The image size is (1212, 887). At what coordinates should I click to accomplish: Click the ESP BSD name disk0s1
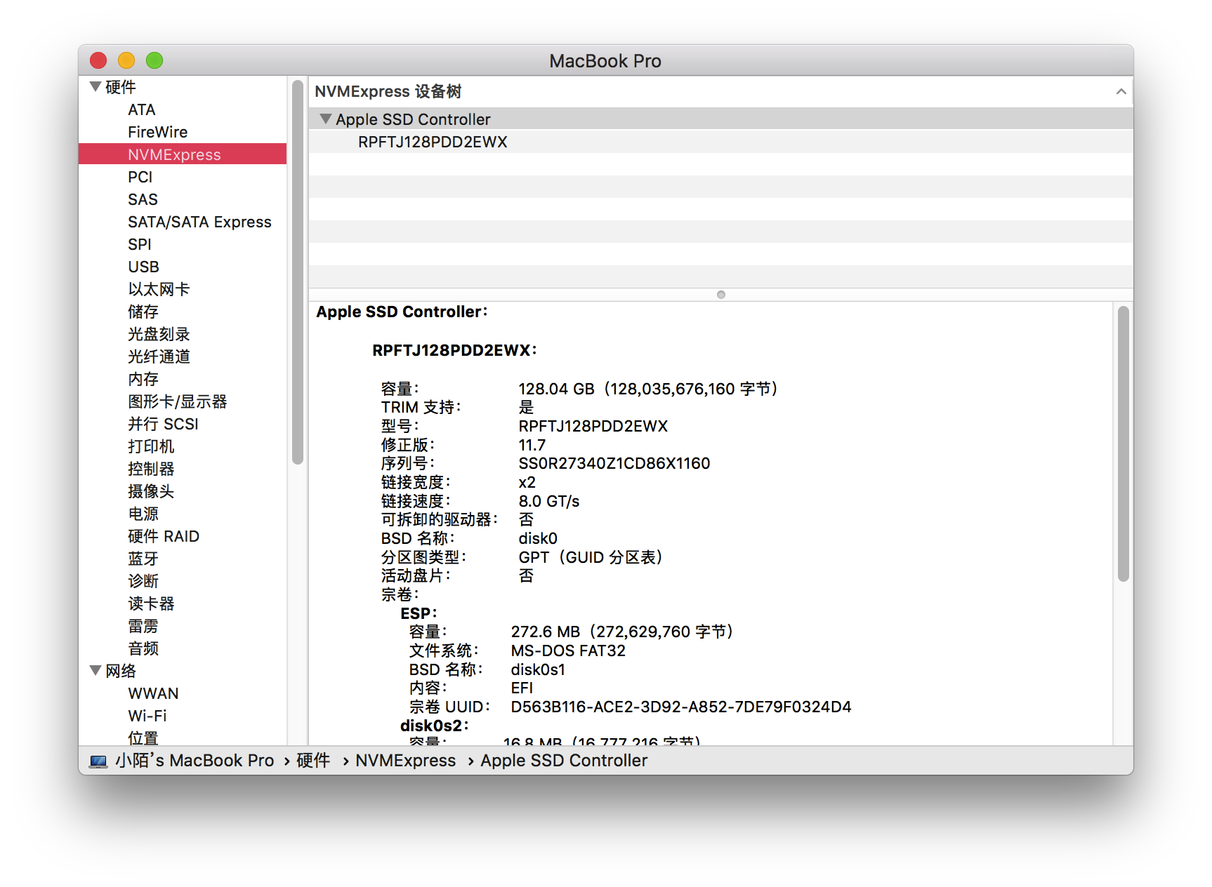538,670
